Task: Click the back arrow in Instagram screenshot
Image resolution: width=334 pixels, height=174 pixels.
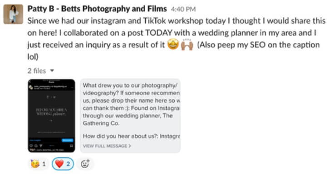Action: (30, 81)
